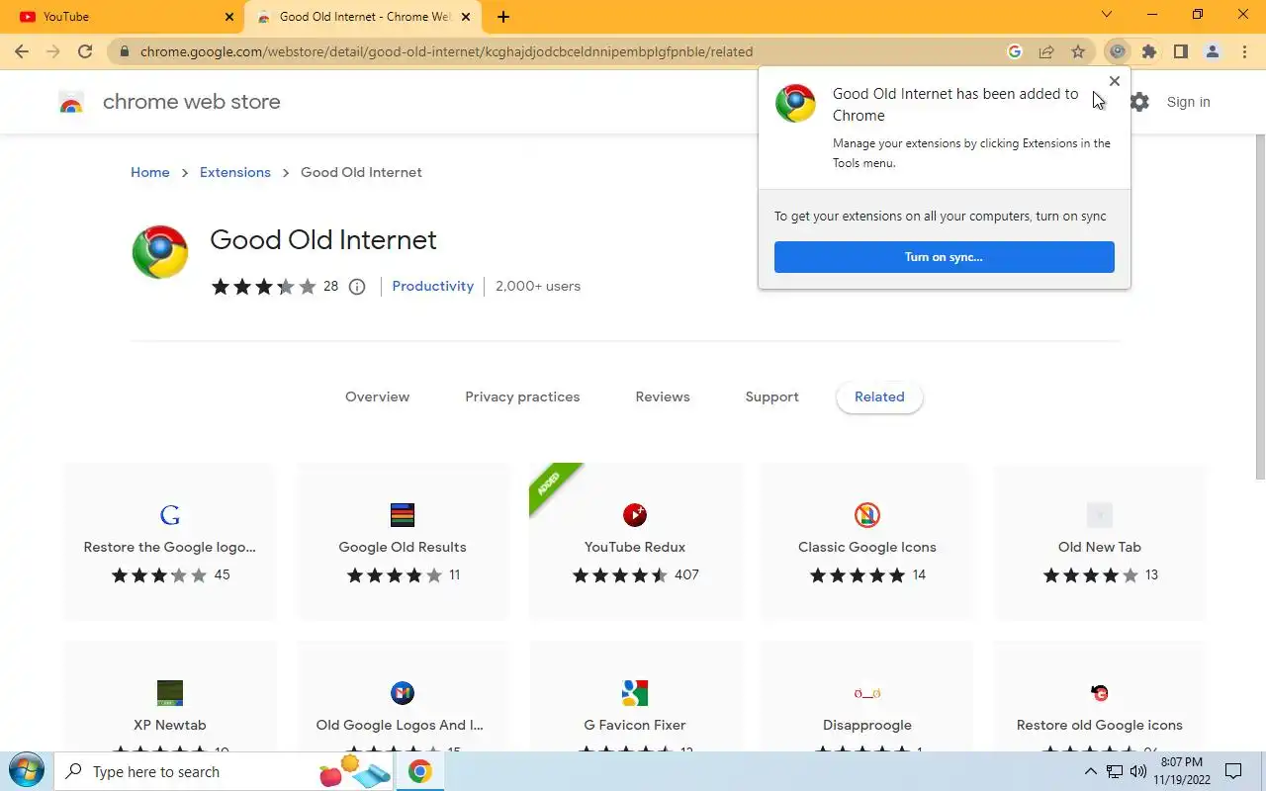Open Chrome from the taskbar
The image size is (1266, 791).
420,771
